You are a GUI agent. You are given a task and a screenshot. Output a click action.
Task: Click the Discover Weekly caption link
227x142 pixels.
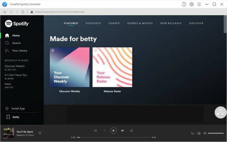69,91
